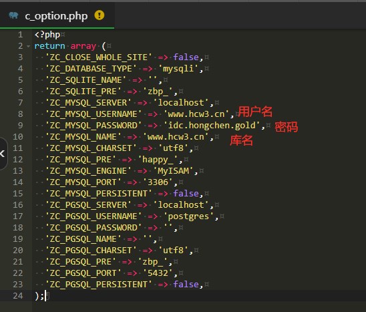
Task: Click the red 密码 annotation label
Action: coord(286,127)
